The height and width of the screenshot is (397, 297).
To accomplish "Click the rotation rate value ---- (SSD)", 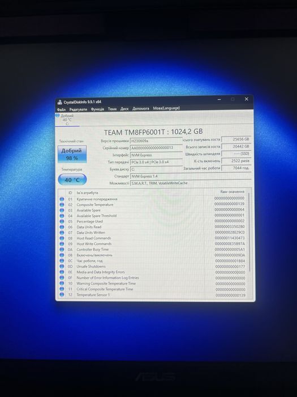I will 236,154.
